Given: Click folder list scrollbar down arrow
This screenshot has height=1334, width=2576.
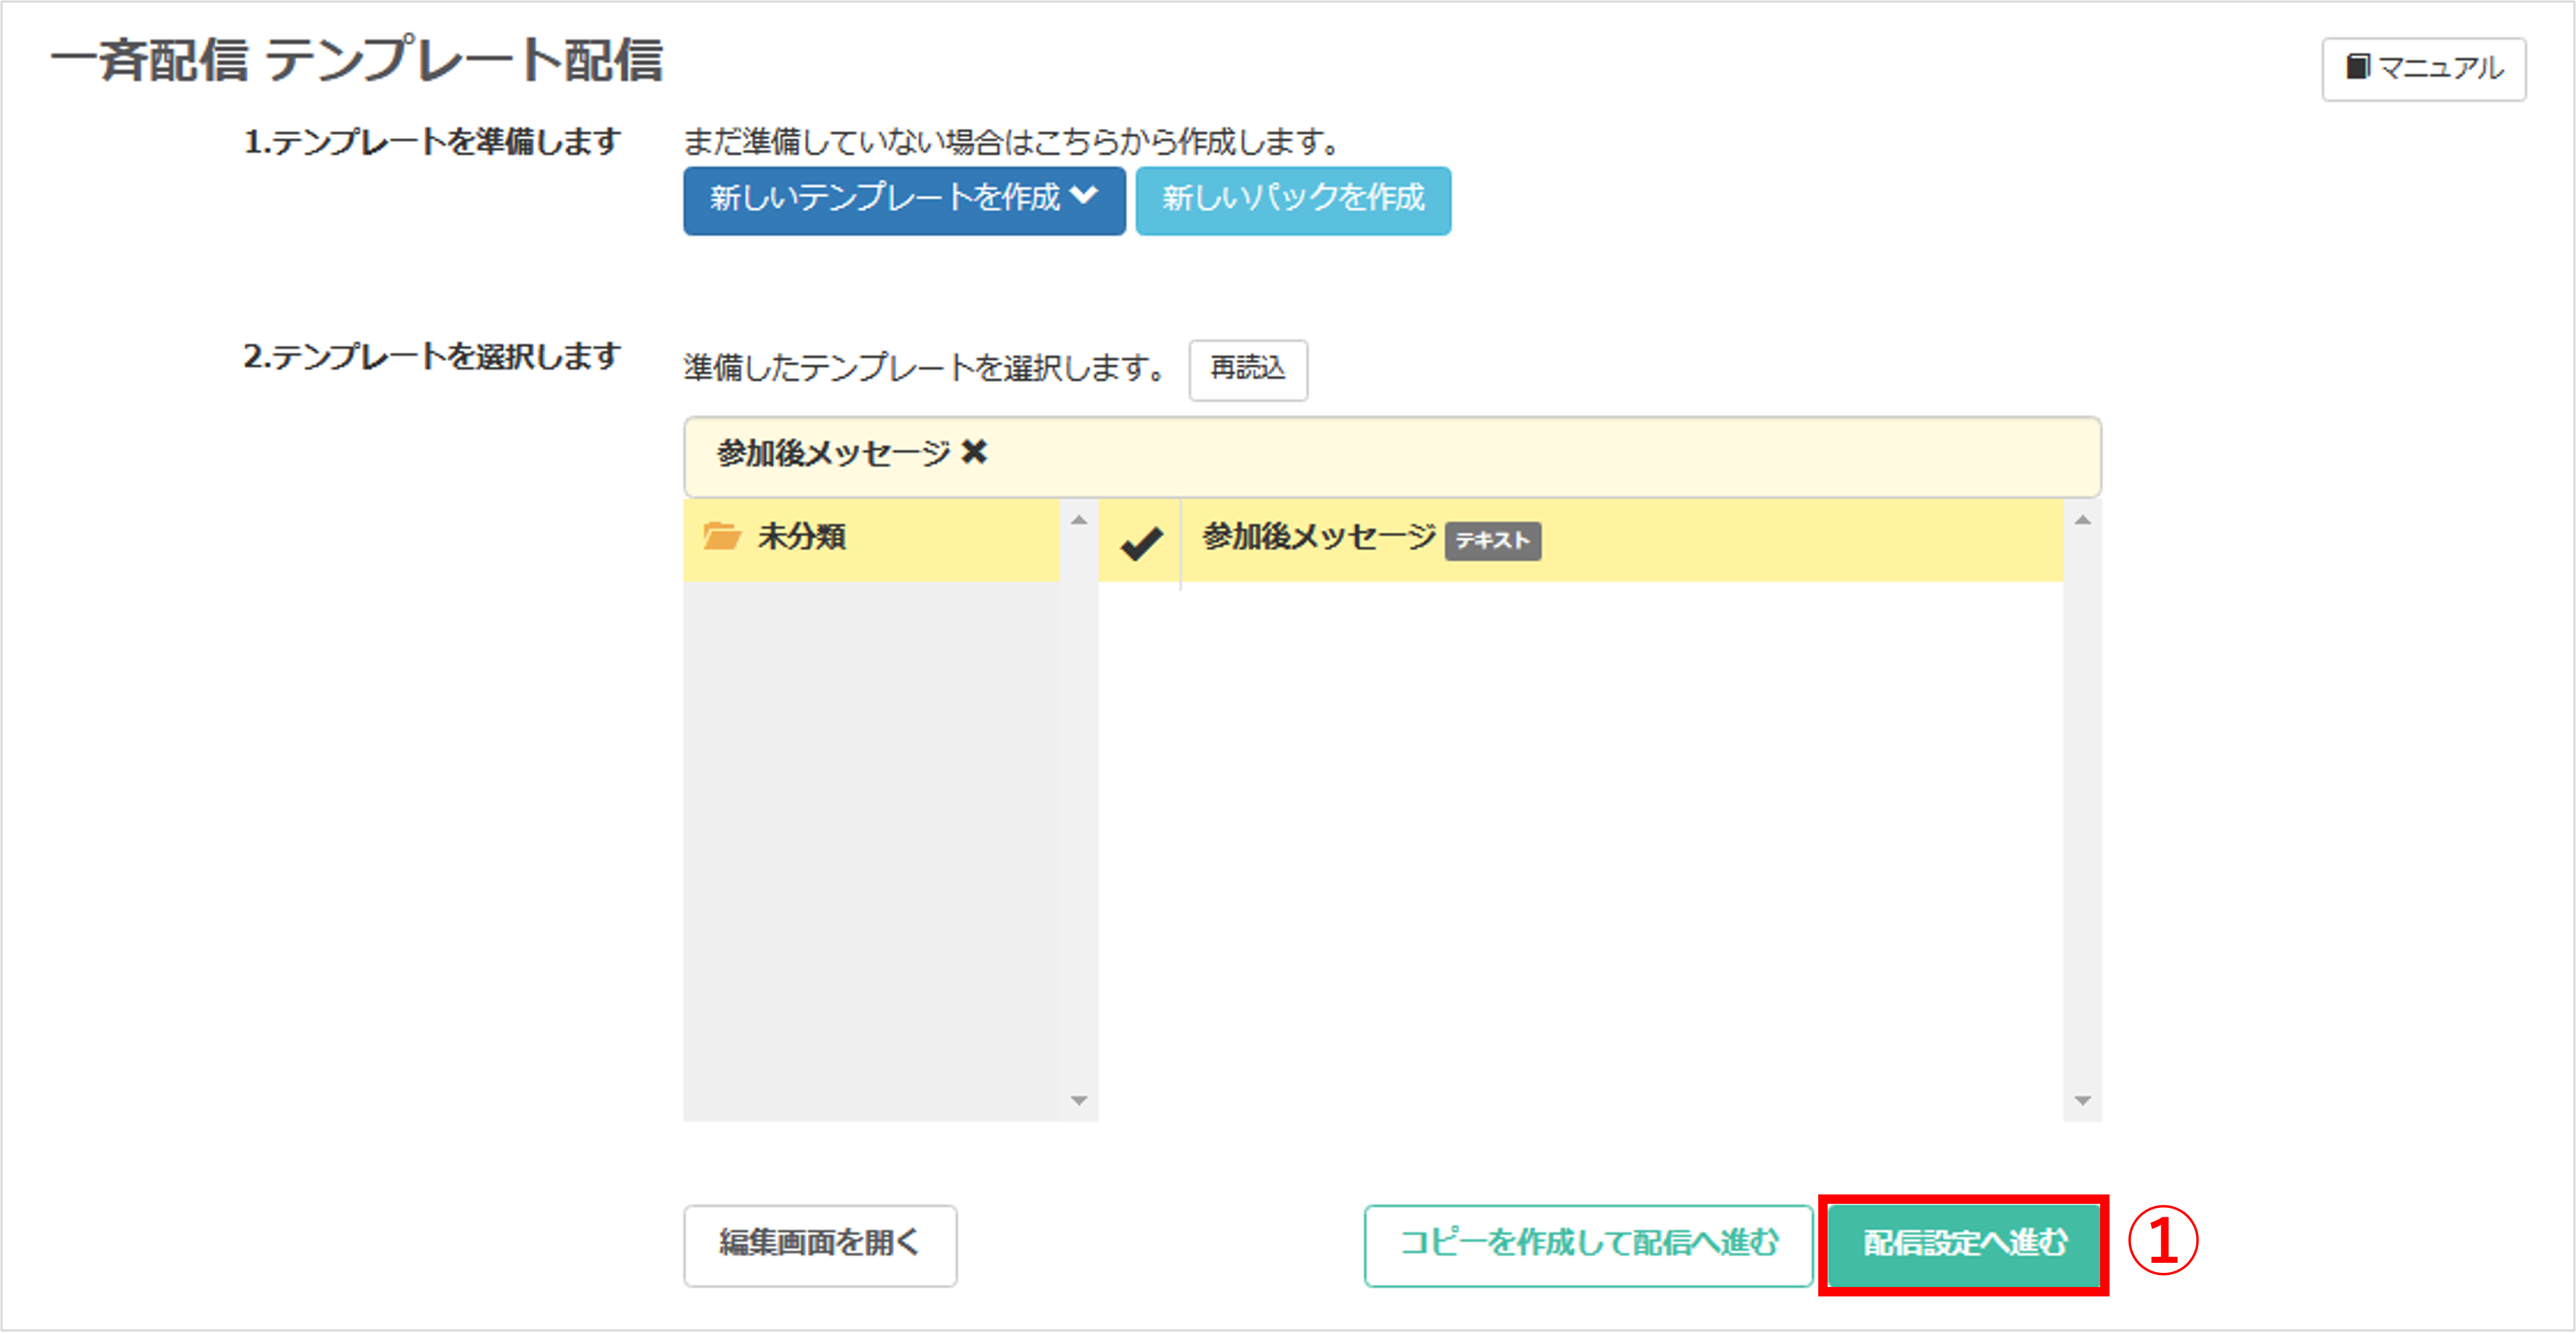Looking at the screenshot, I should click(1078, 1101).
